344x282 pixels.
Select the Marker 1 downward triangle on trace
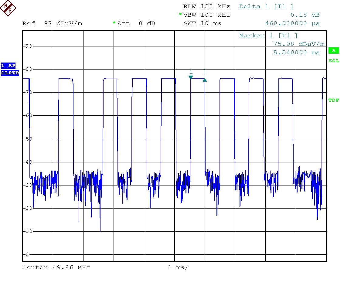[x=191, y=77]
